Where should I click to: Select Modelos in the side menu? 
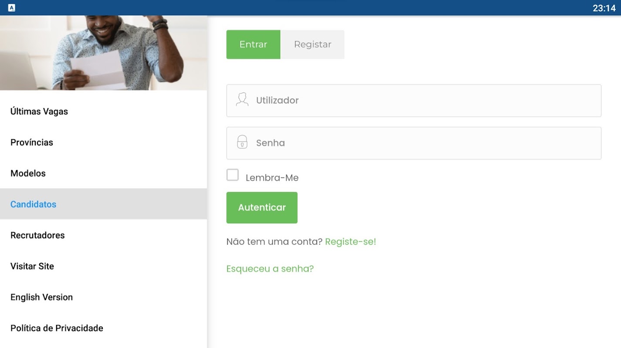[x=103, y=173]
